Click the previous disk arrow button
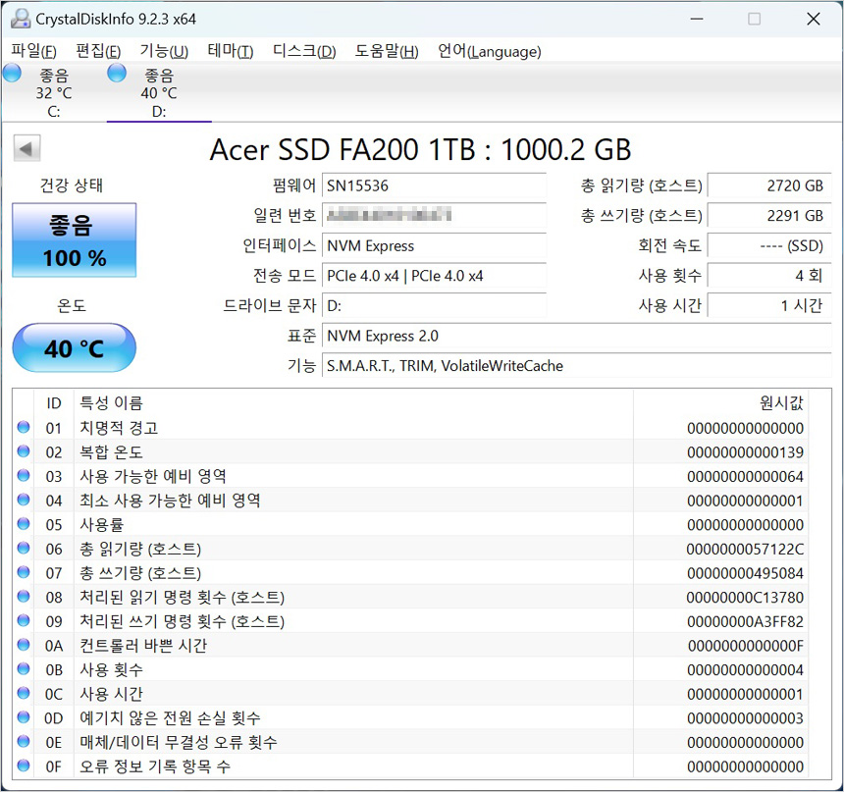Viewport: 844px width, 792px height. [x=26, y=149]
